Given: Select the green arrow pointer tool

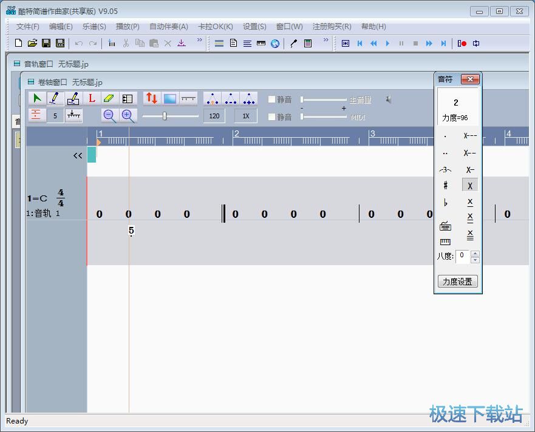Looking at the screenshot, I should (x=37, y=98).
